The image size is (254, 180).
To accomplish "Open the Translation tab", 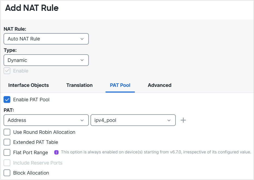I will [79, 85].
